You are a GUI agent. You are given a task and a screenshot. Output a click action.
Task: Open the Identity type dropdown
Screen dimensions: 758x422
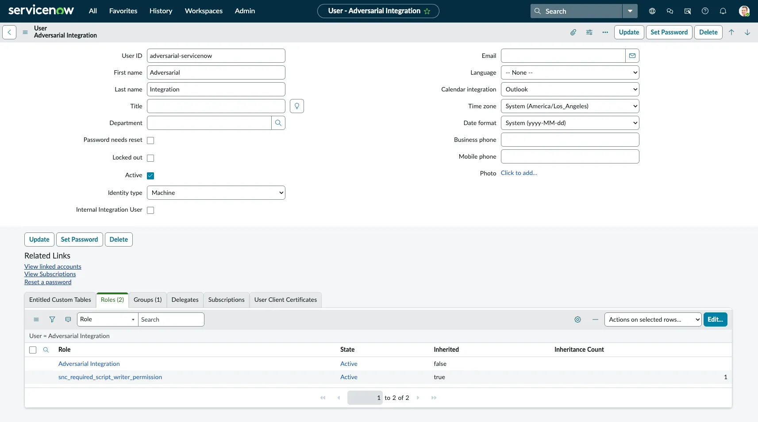tap(216, 193)
